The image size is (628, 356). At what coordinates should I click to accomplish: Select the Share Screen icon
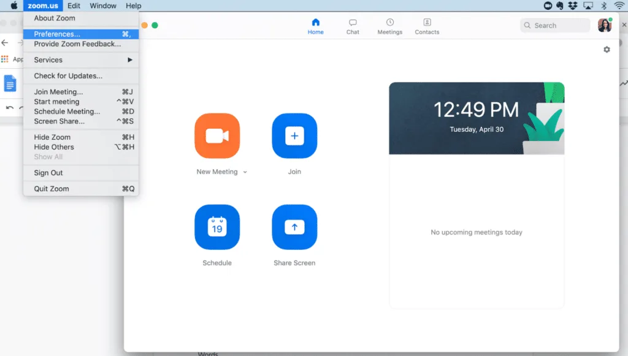pyautogui.click(x=294, y=227)
